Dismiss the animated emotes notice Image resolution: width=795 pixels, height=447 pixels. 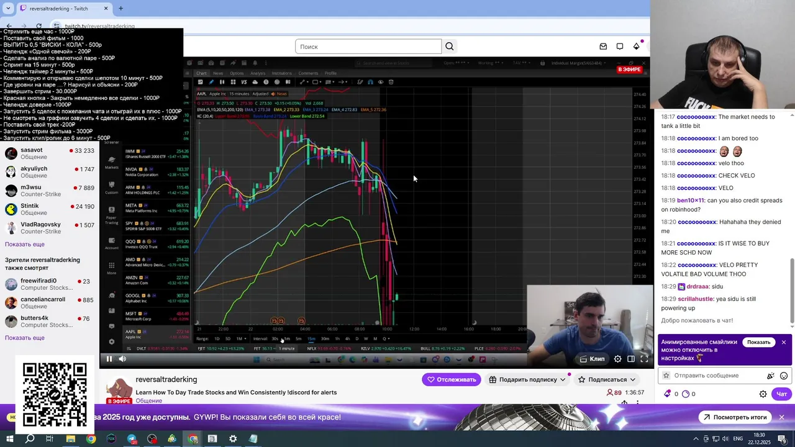click(784, 342)
